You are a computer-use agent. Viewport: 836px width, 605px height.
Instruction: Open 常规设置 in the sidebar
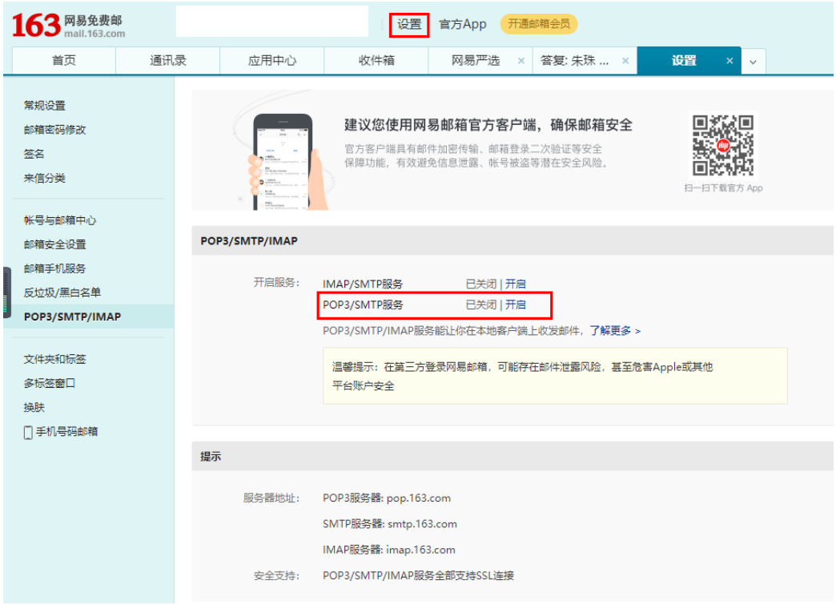(x=45, y=106)
